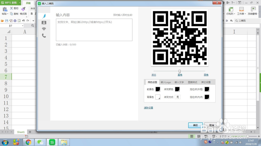261x146 pixels.
Task: Click the zoom magnifier icon beside name box
Action: 33,25
